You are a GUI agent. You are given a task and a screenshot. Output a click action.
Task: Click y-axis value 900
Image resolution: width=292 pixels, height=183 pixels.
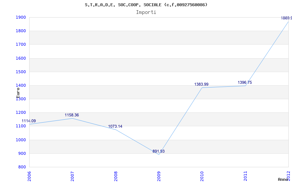pos(22,153)
